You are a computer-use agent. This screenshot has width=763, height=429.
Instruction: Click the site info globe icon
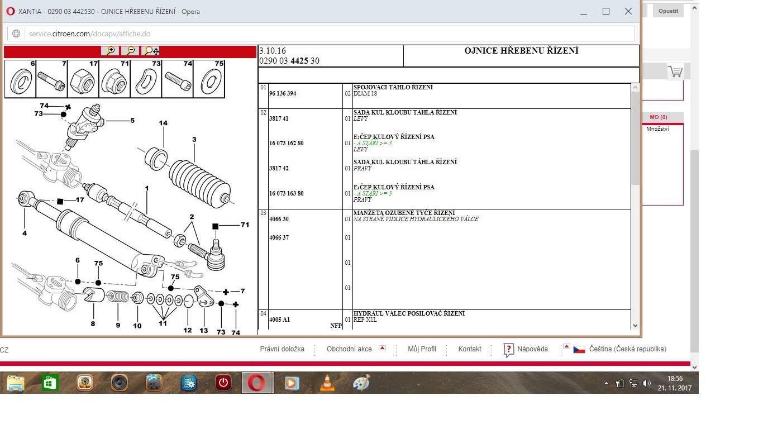coord(16,34)
